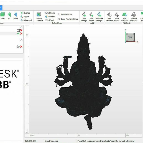Click the 450x420x400 size readout
Screen dimensions: 143x143
point(30,141)
